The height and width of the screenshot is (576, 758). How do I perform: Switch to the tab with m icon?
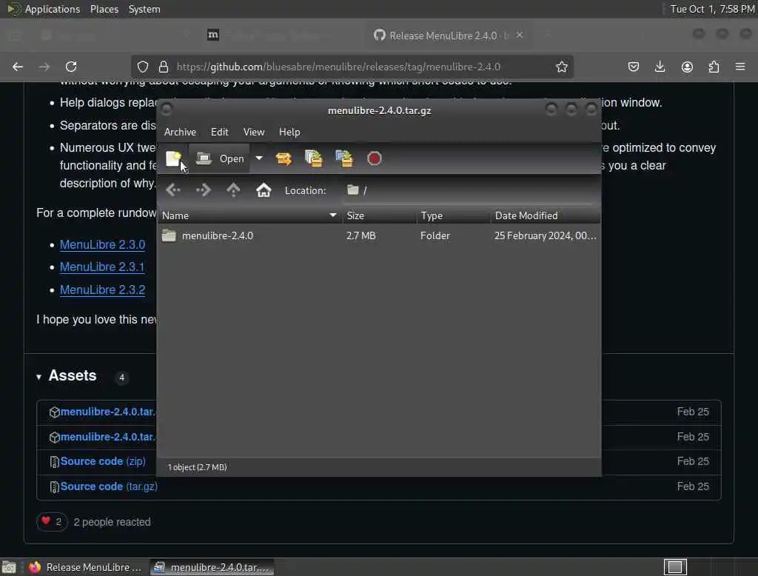[x=213, y=35]
